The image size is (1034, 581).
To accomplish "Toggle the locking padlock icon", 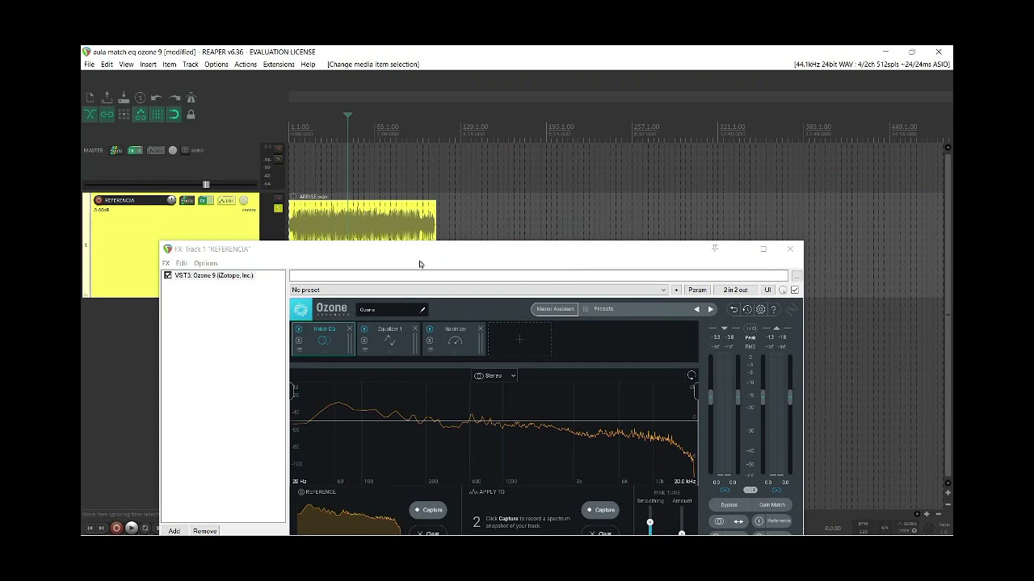I will click(191, 115).
